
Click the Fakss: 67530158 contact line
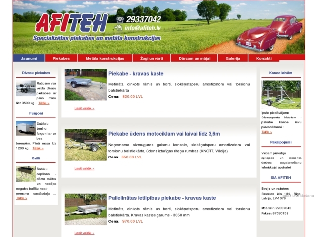(x=275, y=213)
